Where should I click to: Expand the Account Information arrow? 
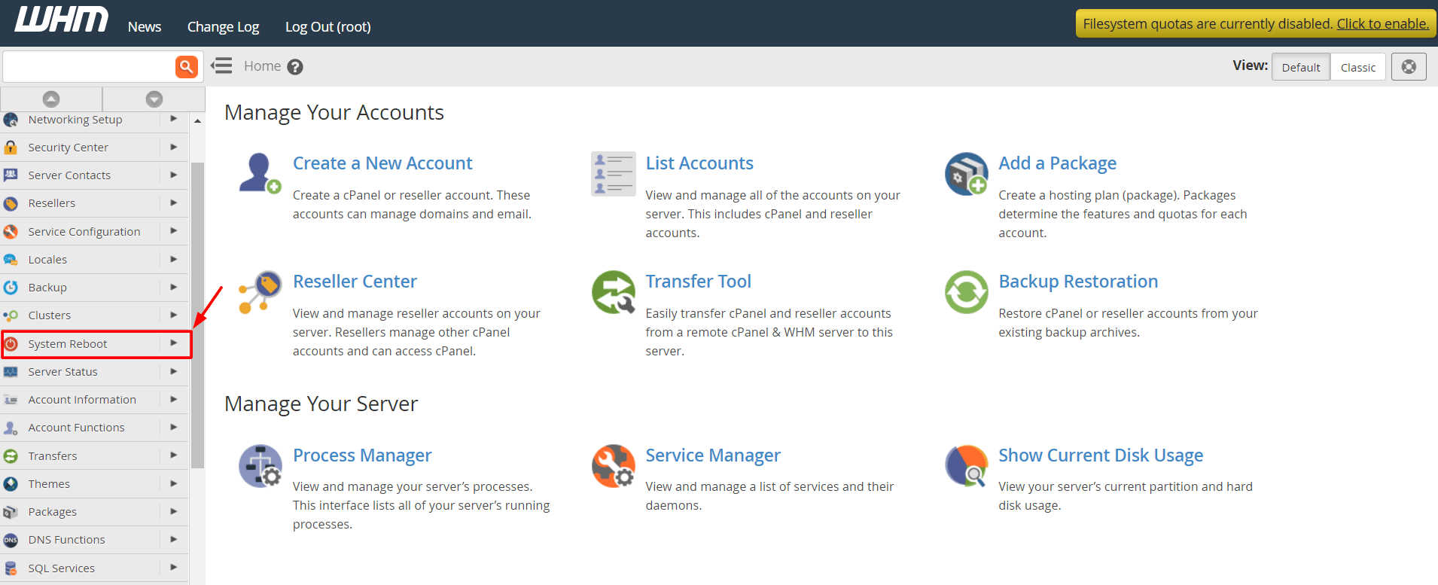(x=174, y=399)
